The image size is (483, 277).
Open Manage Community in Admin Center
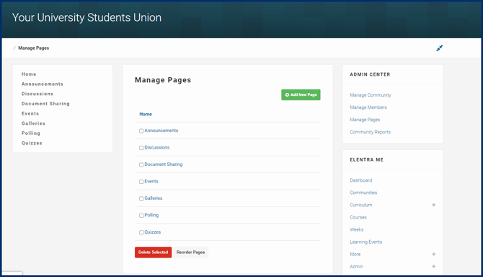click(x=371, y=95)
